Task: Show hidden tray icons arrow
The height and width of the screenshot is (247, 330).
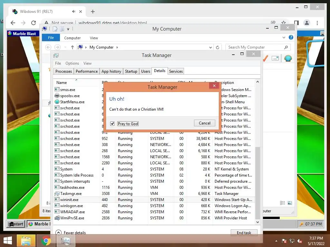Action: [276, 241]
